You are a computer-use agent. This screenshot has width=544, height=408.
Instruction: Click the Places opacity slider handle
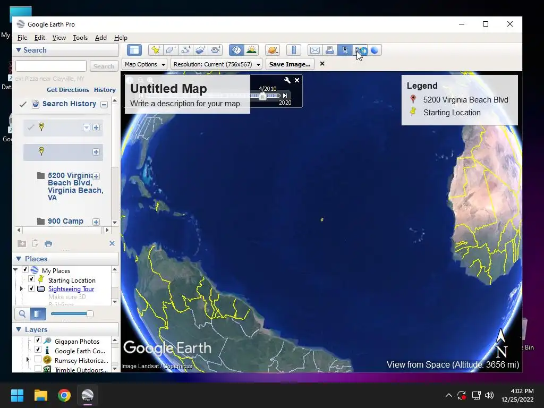coord(90,314)
